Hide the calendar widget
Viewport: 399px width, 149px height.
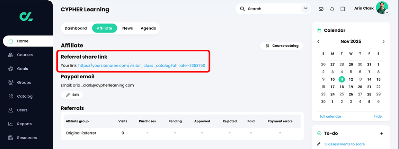pyautogui.click(x=378, y=116)
